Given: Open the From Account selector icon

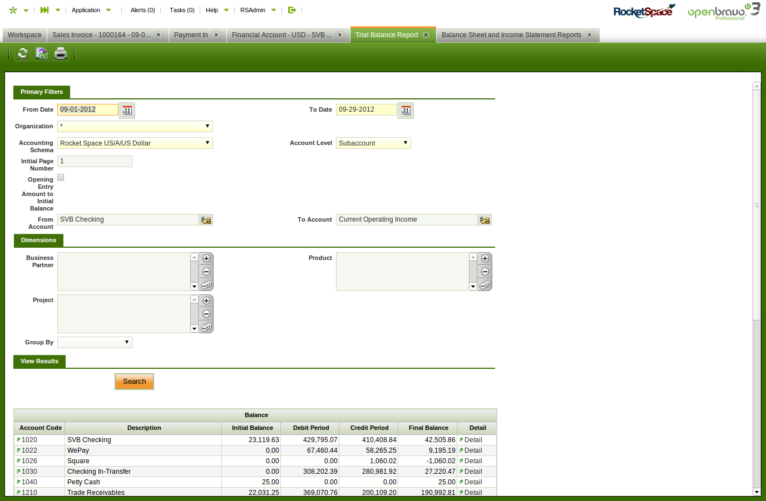Looking at the screenshot, I should [x=206, y=220].
